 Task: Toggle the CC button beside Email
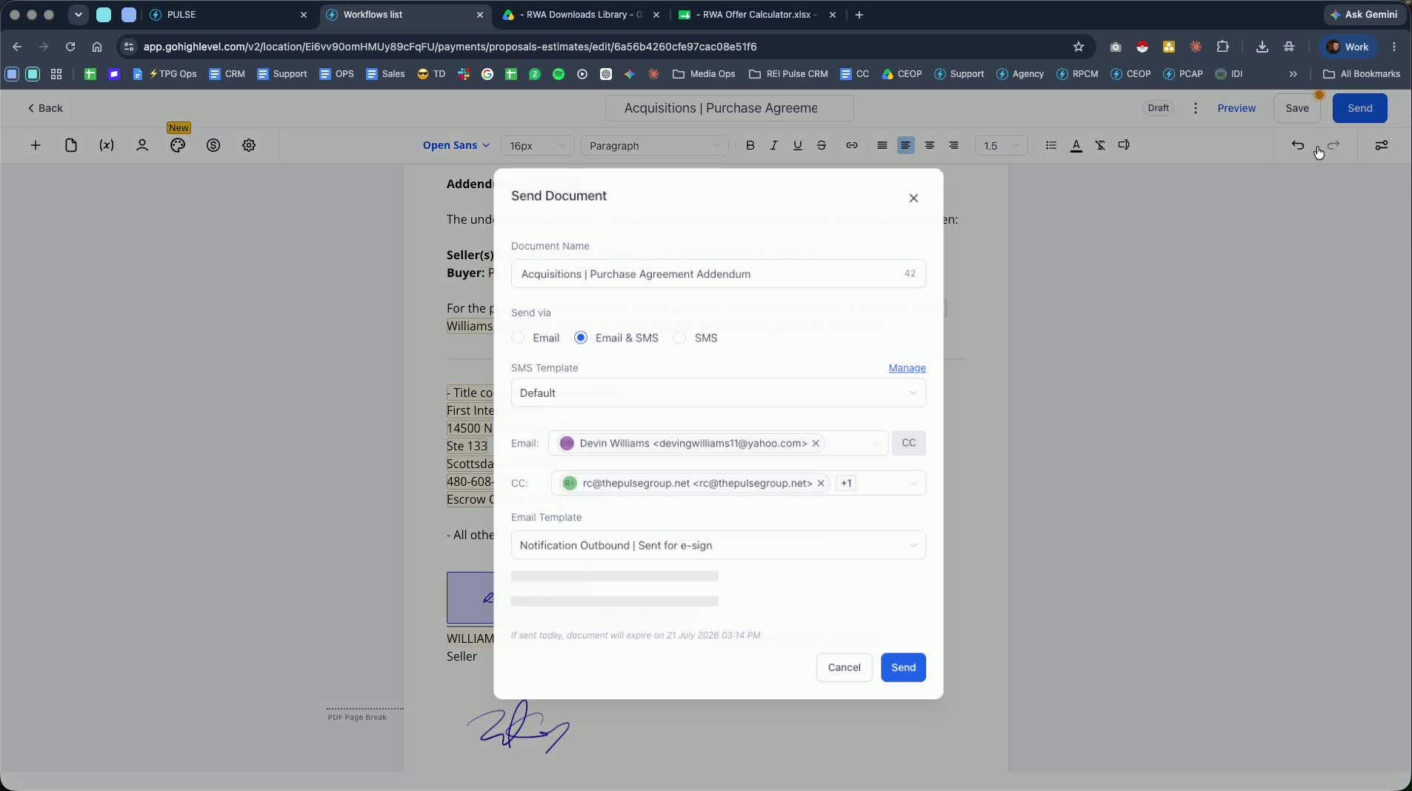908,443
